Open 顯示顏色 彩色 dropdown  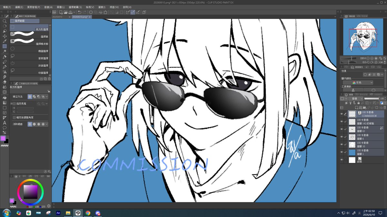[358, 83]
